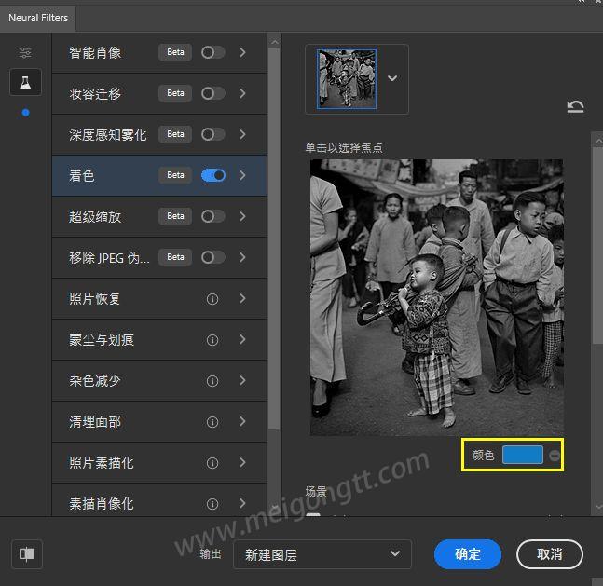Image resolution: width=603 pixels, height=586 pixels.
Task: Select the 智能肖像 filter row
Action: (159, 53)
